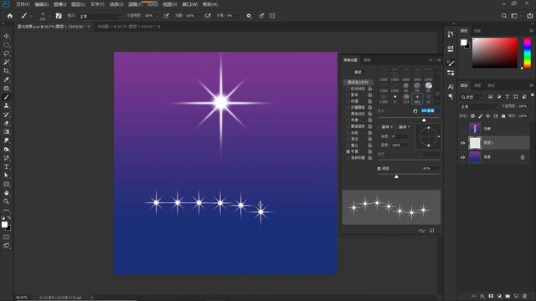Open the layer opacity dropdown arrow
Viewport: 536px width, 301px height.
pyautogui.click(x=530, y=106)
